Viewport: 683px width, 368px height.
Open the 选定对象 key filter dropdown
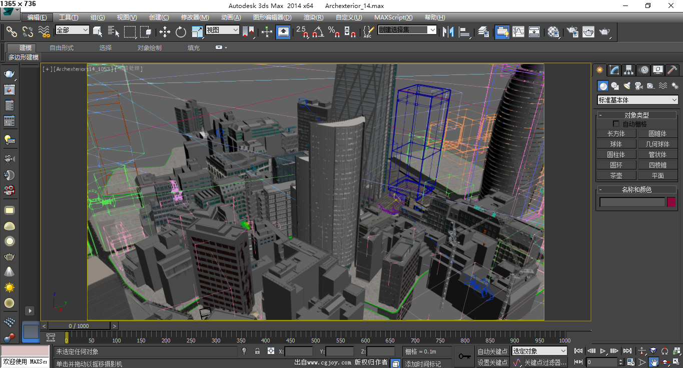tap(539, 351)
